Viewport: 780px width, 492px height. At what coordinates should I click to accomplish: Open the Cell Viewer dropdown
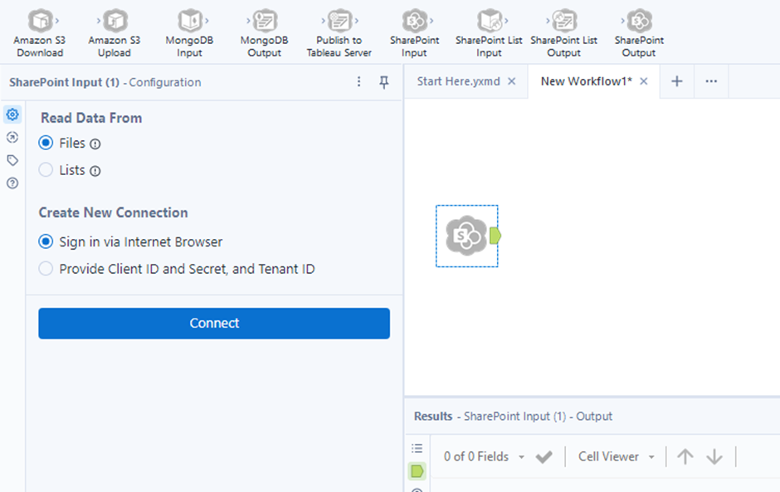617,456
